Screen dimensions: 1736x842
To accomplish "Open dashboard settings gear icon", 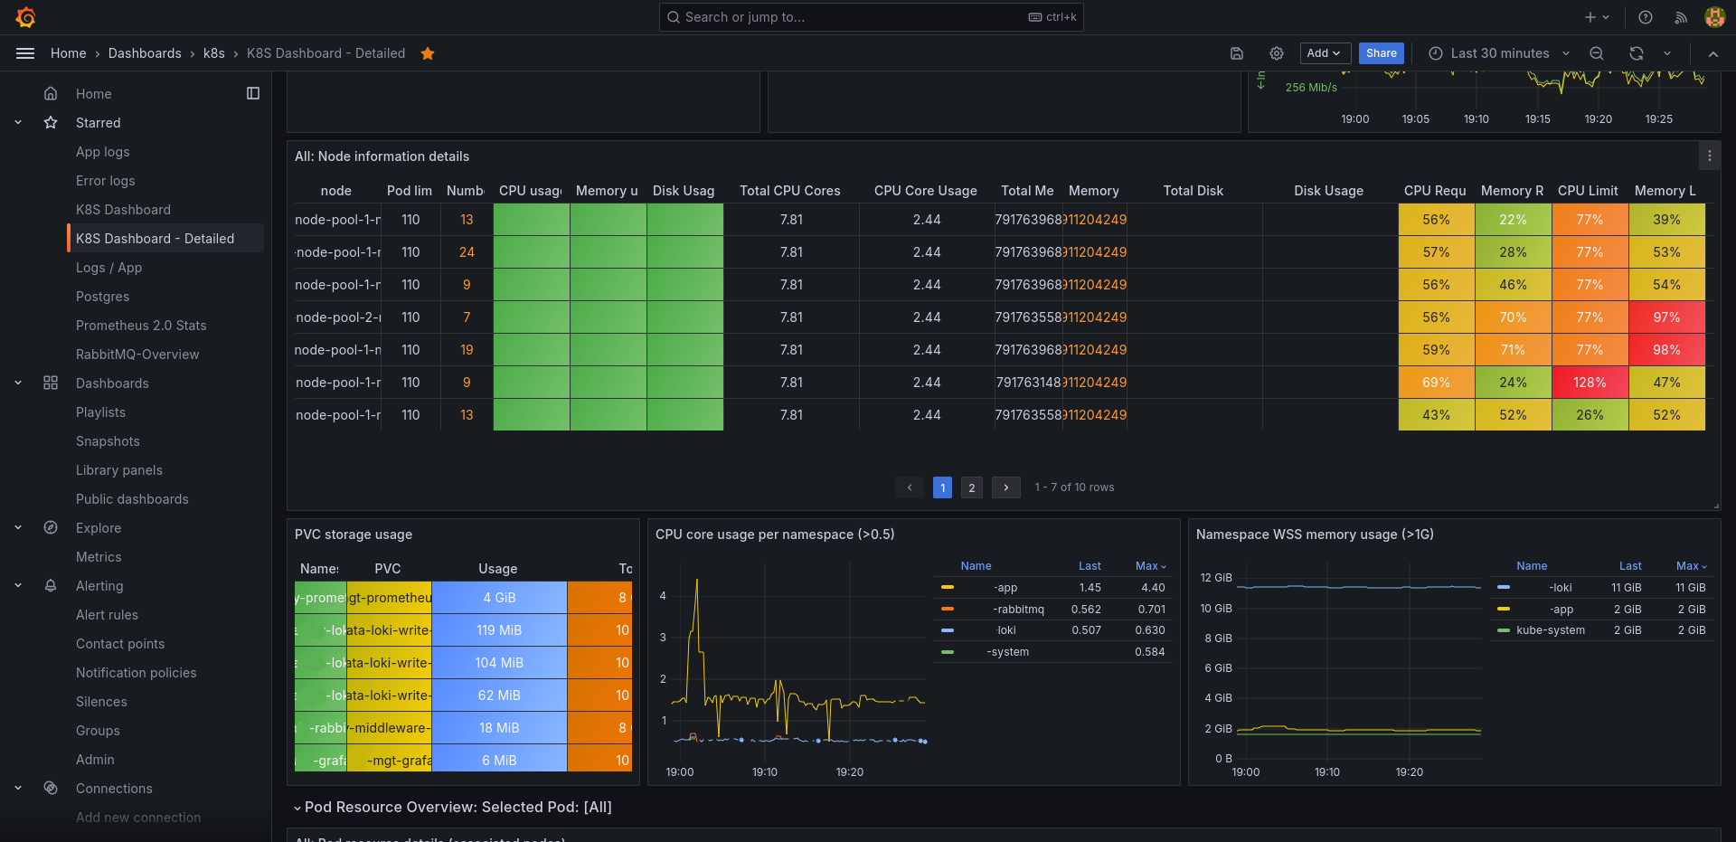I will (x=1277, y=53).
